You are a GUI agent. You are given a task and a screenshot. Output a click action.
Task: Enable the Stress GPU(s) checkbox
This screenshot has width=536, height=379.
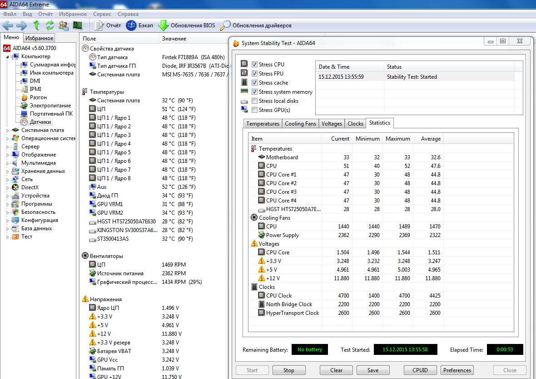[254, 110]
